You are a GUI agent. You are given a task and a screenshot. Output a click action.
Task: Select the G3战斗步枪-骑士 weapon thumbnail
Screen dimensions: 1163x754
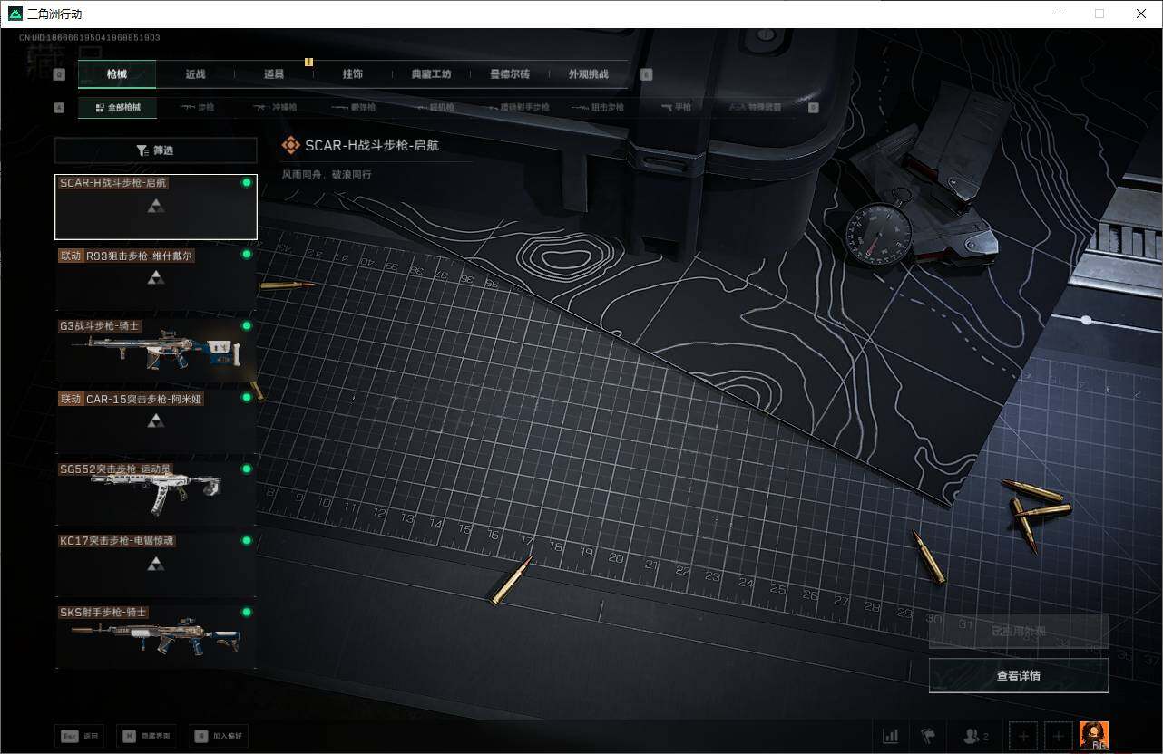click(x=155, y=349)
